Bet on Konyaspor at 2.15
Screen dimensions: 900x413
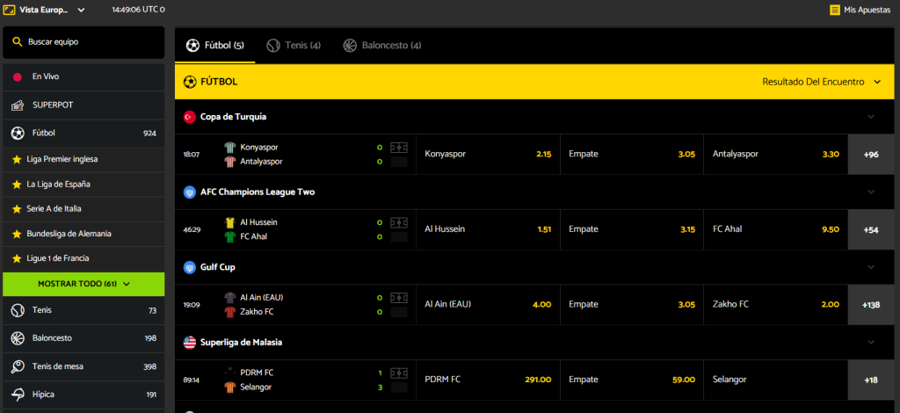pos(488,155)
